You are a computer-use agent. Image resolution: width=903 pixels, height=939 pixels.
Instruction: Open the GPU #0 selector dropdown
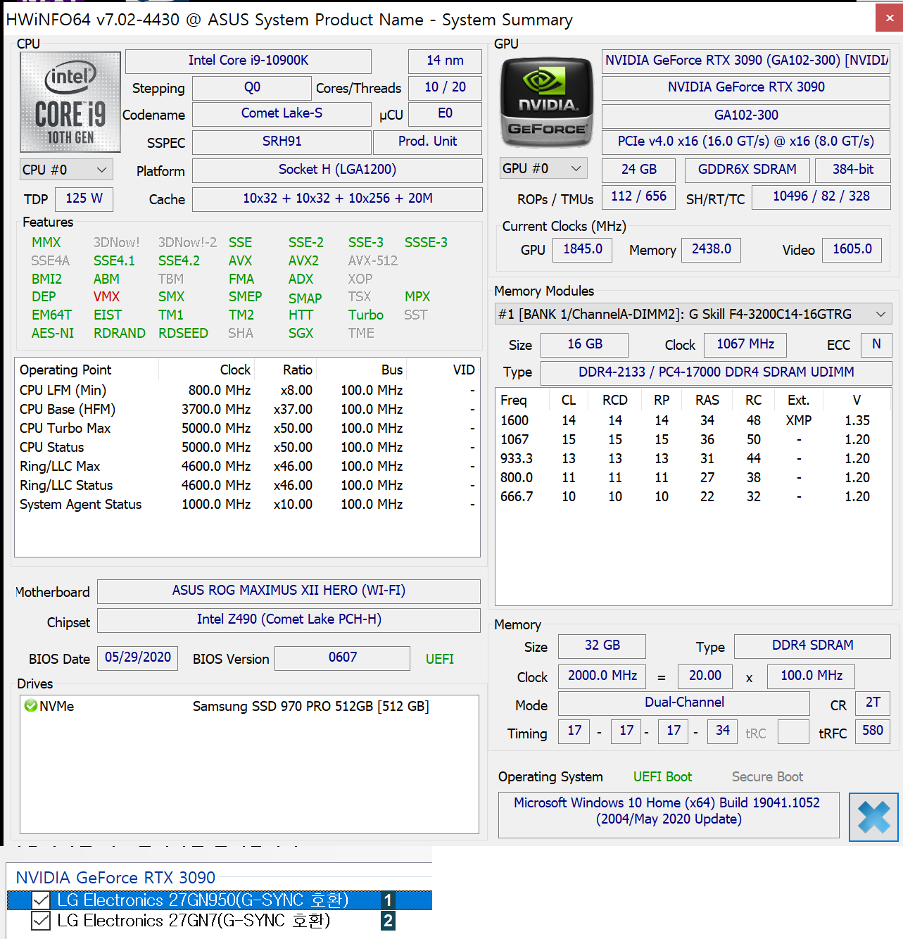(543, 168)
